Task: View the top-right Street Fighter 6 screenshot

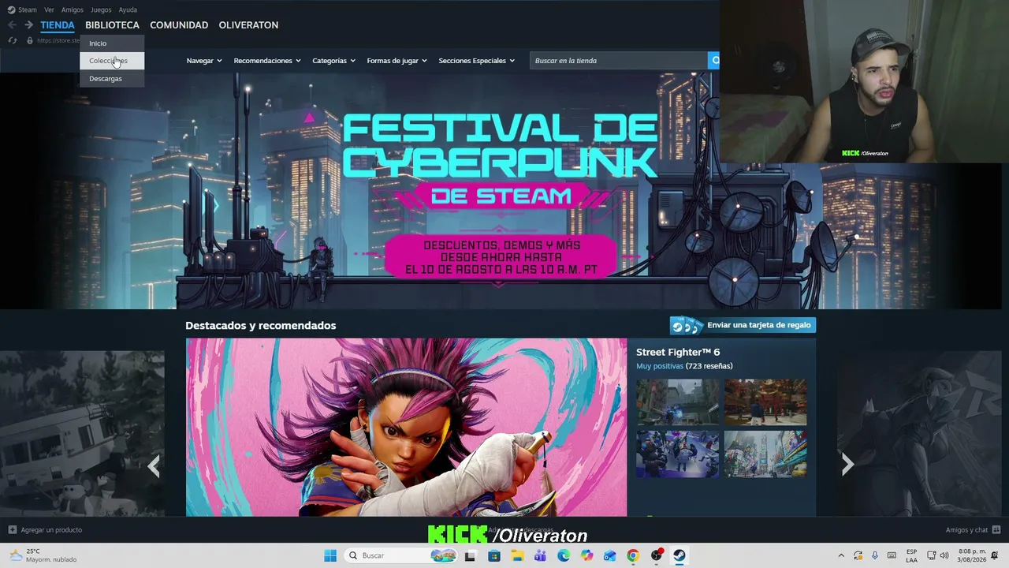Action: coord(765,402)
